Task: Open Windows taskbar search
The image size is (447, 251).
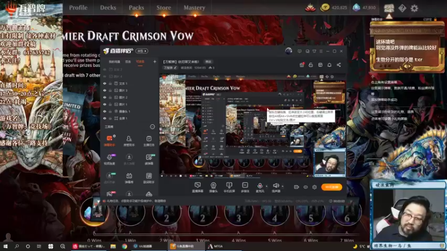Action: click(17, 246)
